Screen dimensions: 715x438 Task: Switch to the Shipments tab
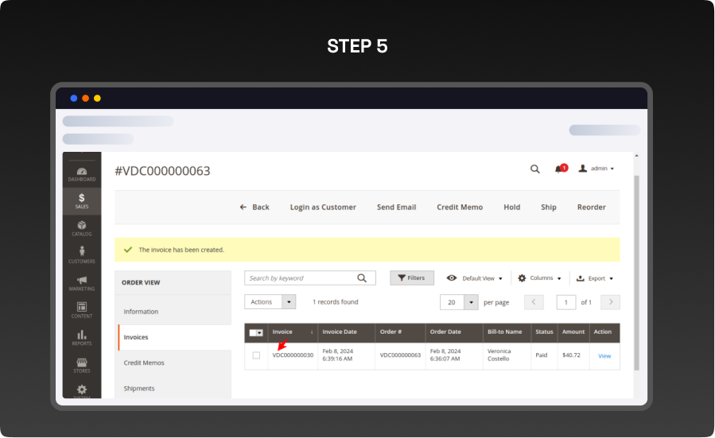coord(139,388)
